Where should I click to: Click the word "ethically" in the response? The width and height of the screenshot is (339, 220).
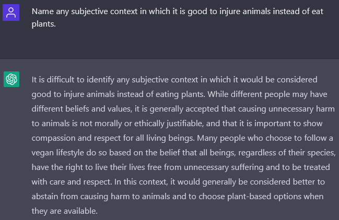pos(149,124)
